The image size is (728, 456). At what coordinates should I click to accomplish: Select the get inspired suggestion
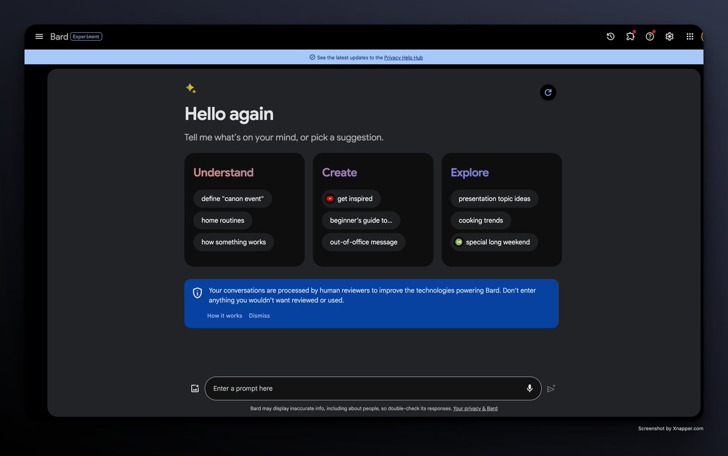point(351,199)
